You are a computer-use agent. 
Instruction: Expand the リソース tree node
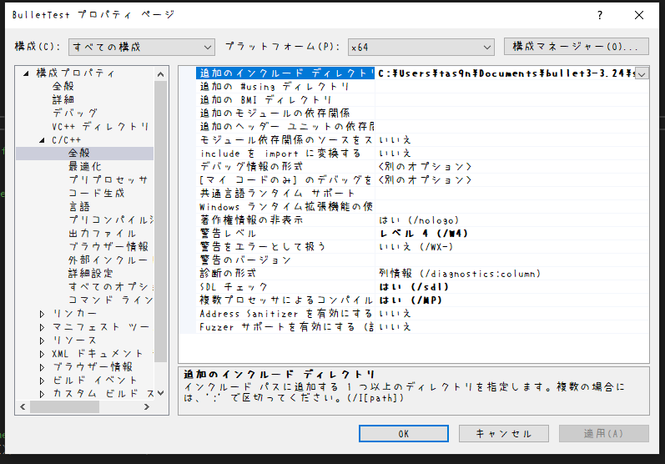tap(42, 340)
